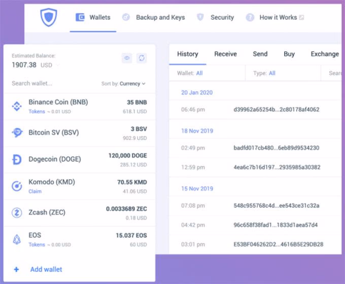Refresh balances with the reload icon
Image resolution: width=345 pixels, height=284 pixels.
(142, 58)
